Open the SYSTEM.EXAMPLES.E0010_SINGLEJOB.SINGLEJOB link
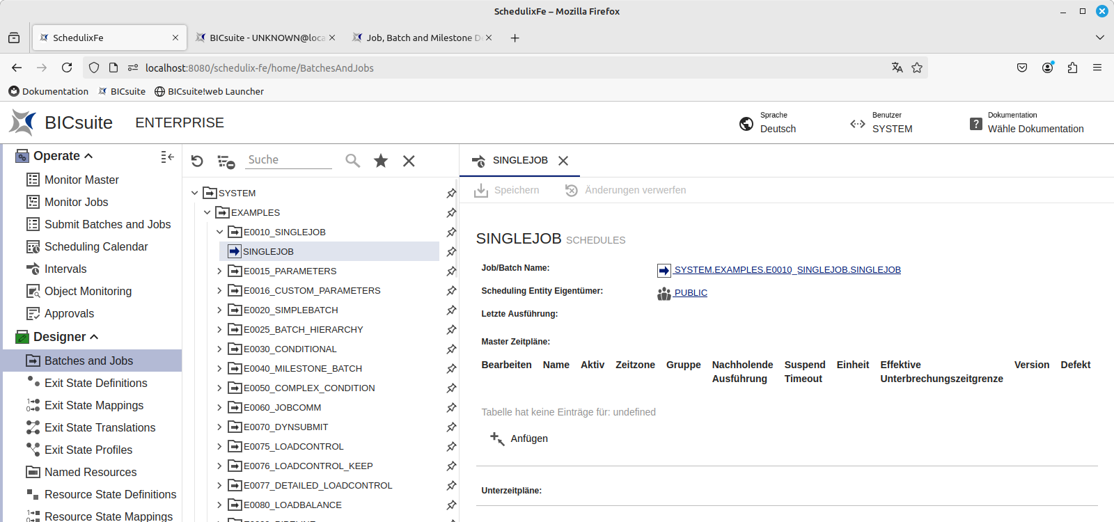The width and height of the screenshot is (1114, 522). click(787, 270)
